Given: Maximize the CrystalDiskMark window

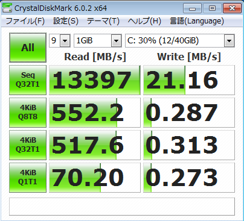Looking at the screenshot, I should click(212, 8).
